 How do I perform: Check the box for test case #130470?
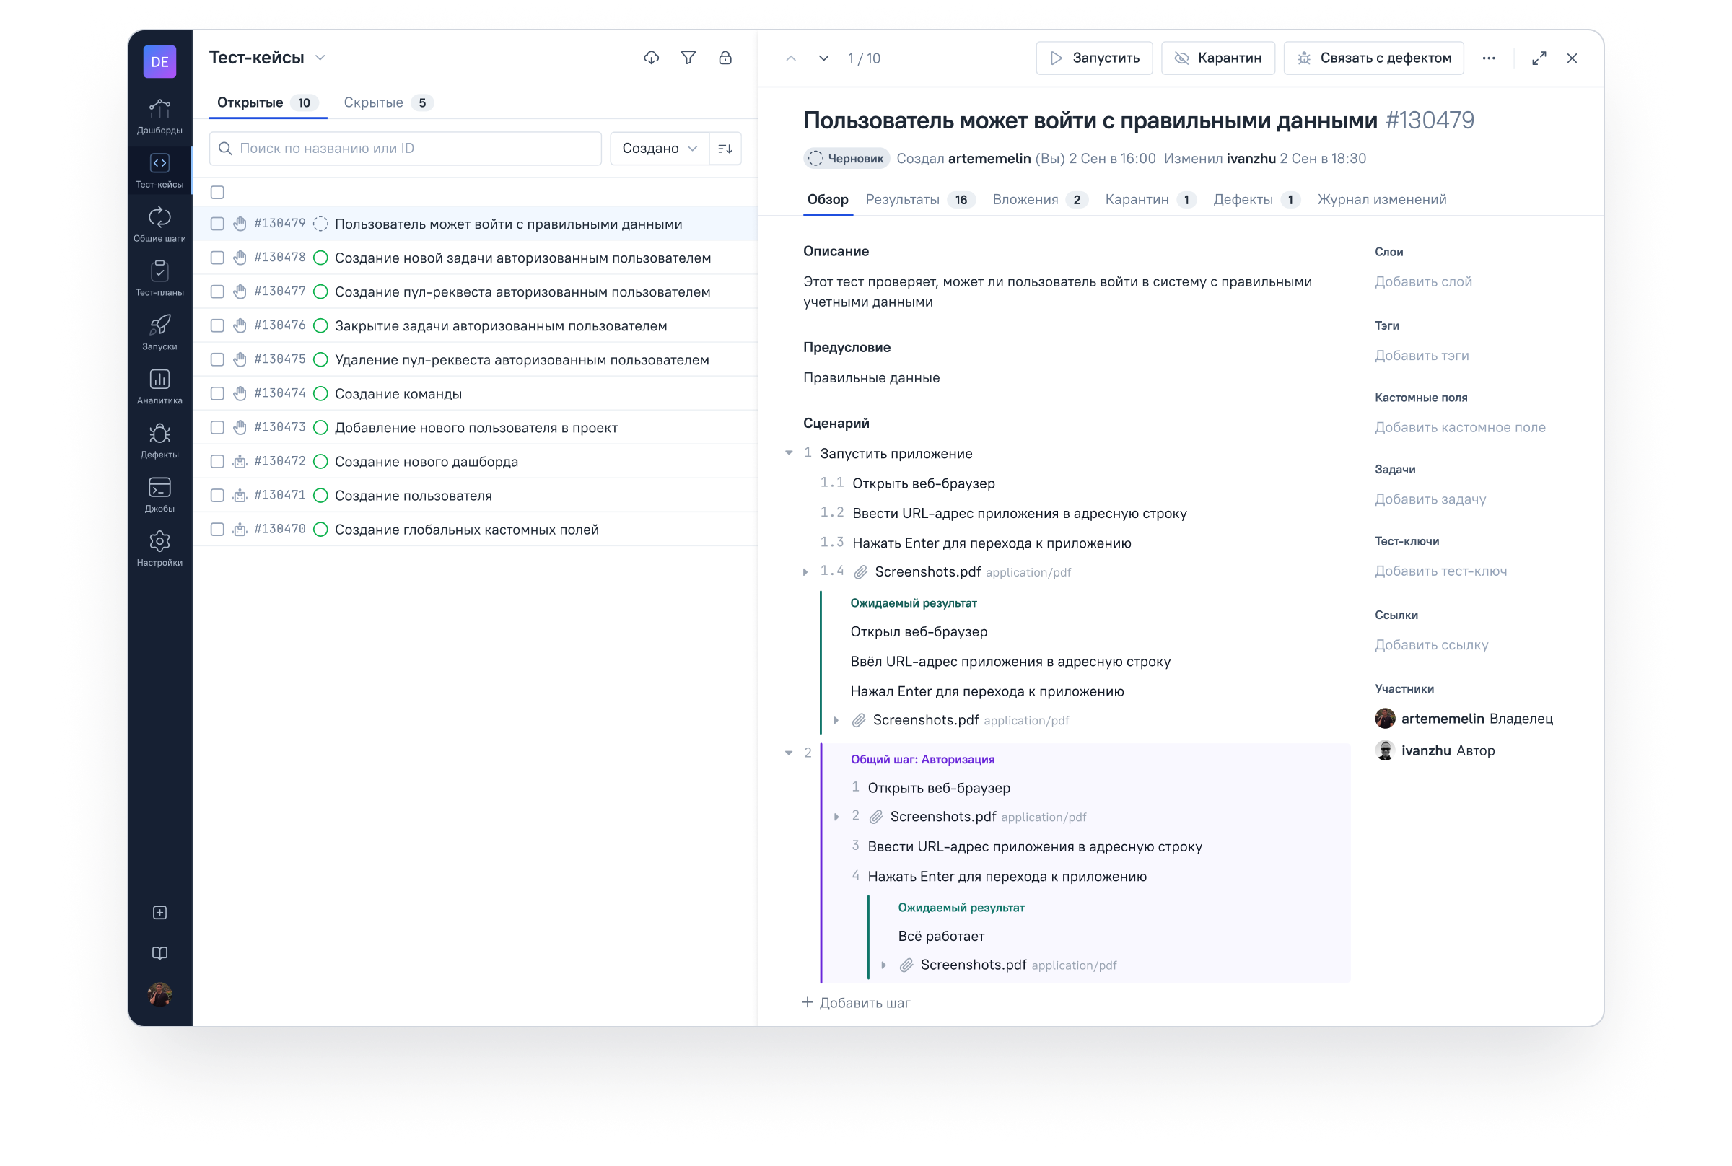pyautogui.click(x=217, y=530)
